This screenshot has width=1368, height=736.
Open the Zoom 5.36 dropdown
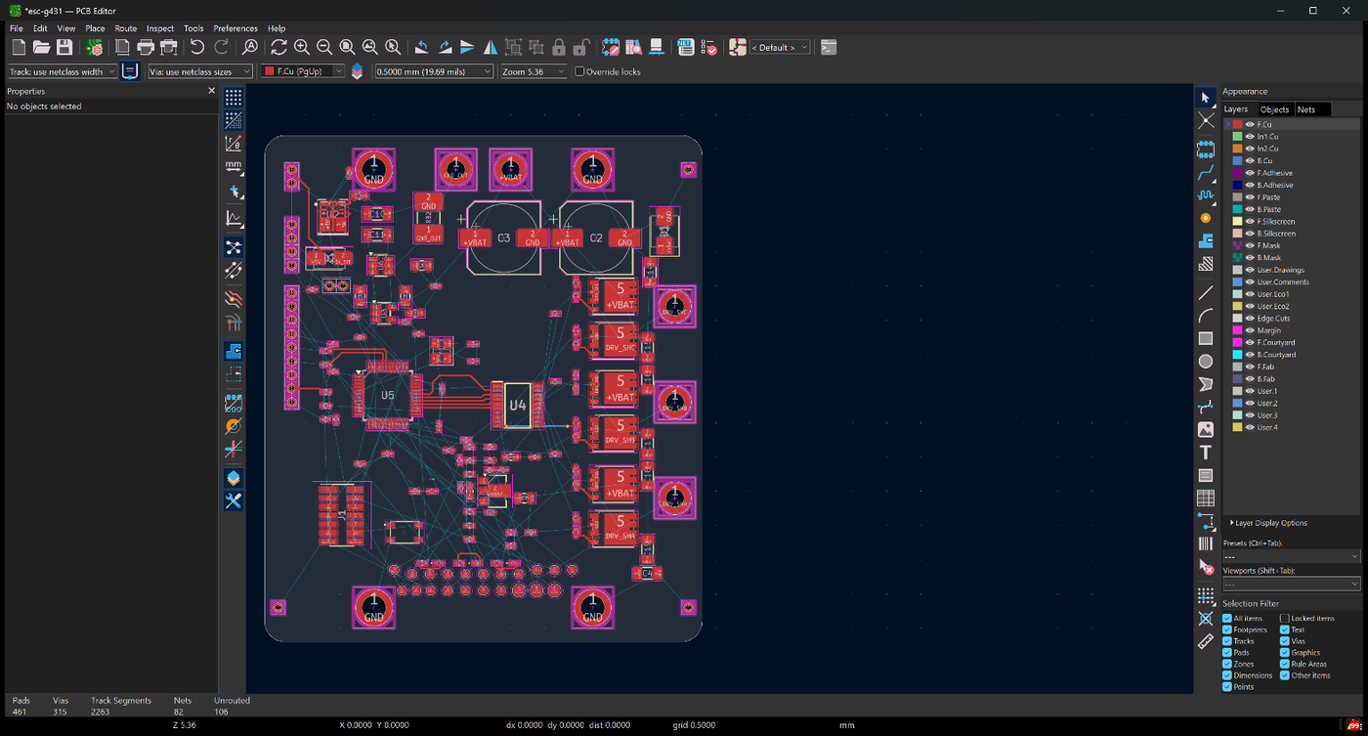[x=534, y=71]
